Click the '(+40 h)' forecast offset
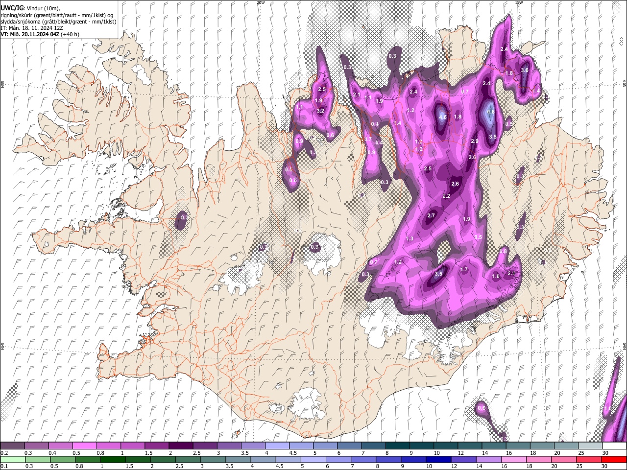Viewport: 627px width, 470px height. pos(70,34)
